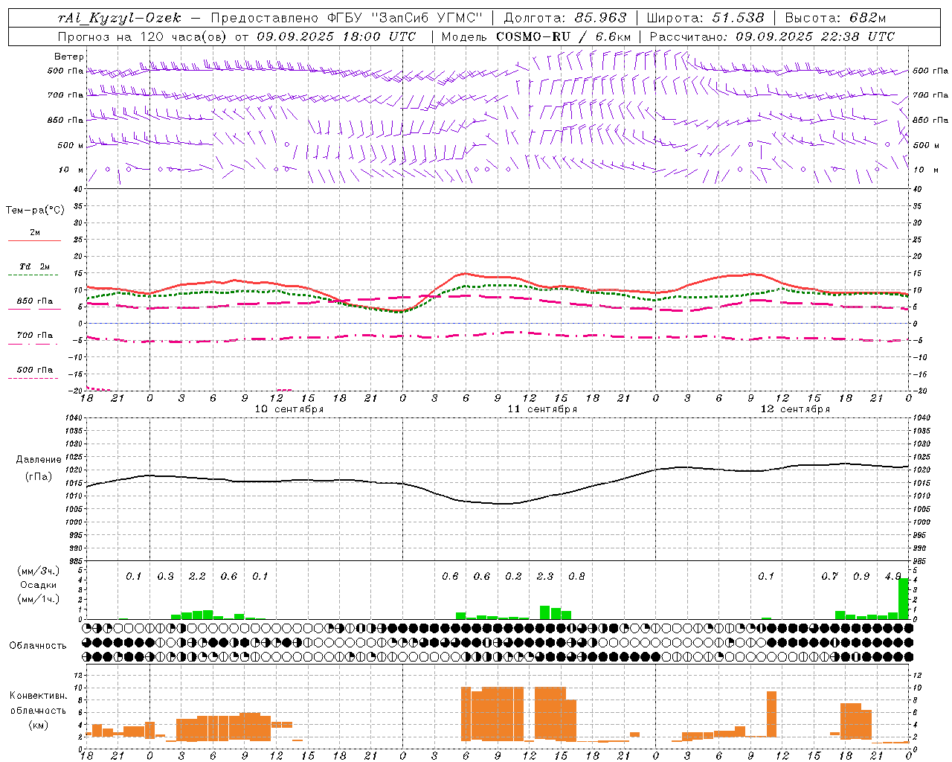Click the (мм/1ч.) unit label
The width and height of the screenshot is (952, 762).
tap(39, 599)
